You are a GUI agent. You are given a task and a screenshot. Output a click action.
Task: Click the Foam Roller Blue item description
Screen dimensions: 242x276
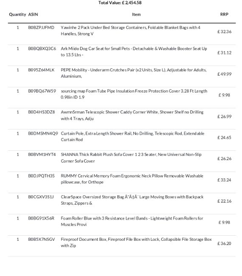click(x=132, y=221)
